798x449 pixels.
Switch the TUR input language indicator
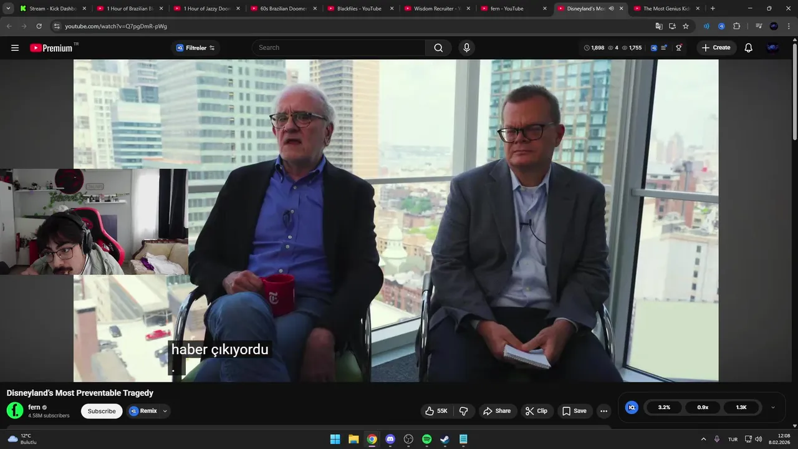coord(733,439)
